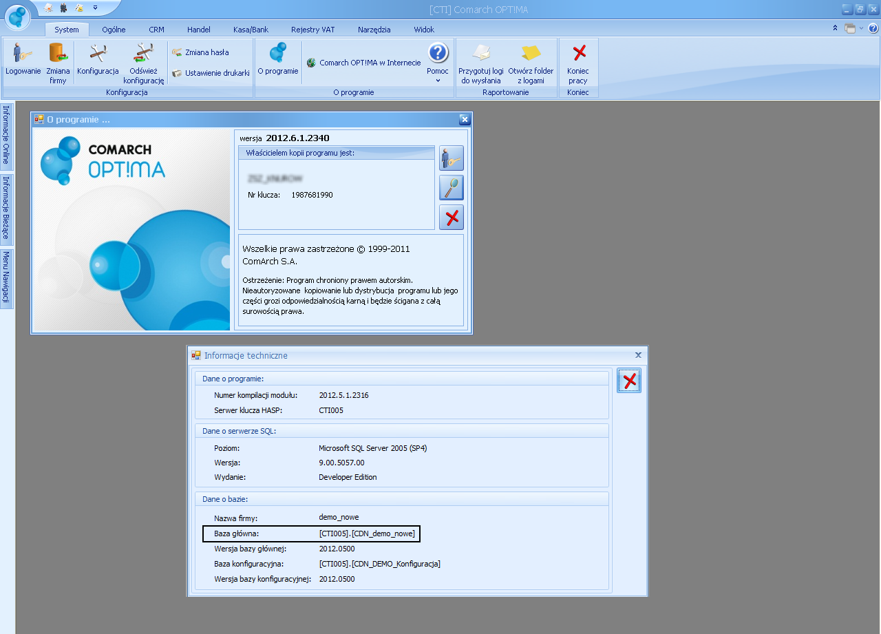Expand quick access toolbar customize arrow

coord(95,8)
